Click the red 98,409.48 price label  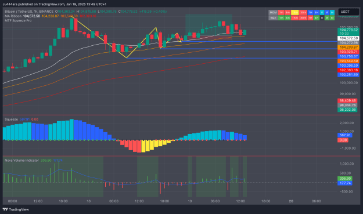347,100
